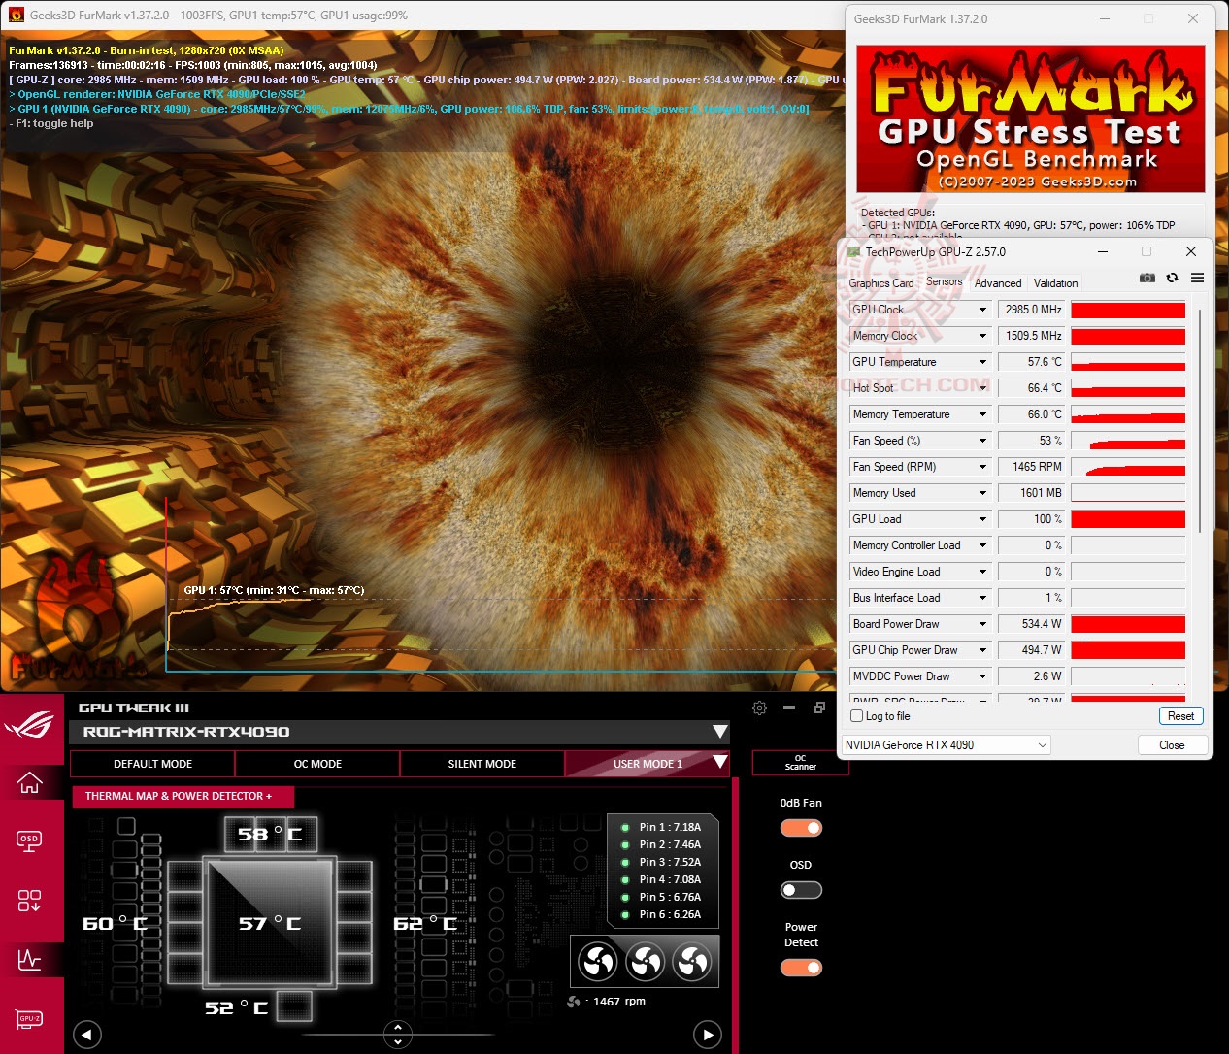
Task: Select the Sensors tab in GPU-Z
Action: tap(945, 281)
